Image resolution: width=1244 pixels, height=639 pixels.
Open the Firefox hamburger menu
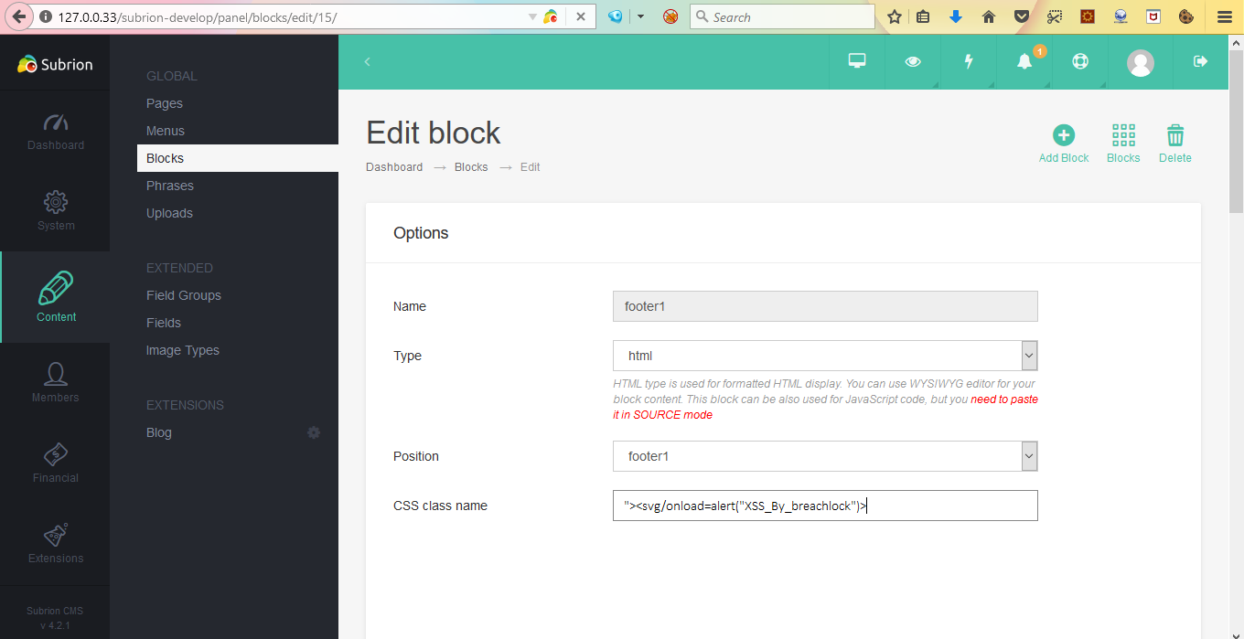[1224, 16]
